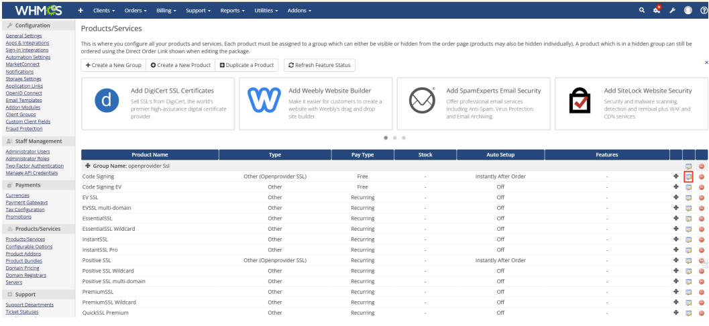This screenshot has height=326, width=709.
Task: Edit the EssentialSSL product
Action: [x=689, y=219]
